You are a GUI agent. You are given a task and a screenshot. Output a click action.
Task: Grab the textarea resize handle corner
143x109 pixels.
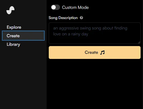point(139,43)
